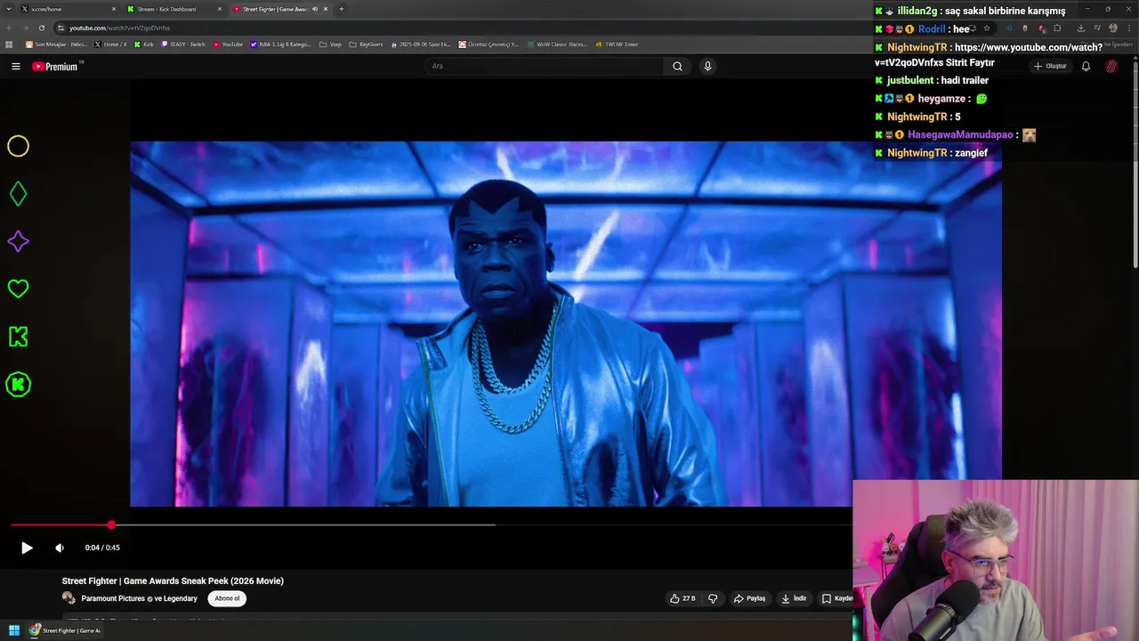Open TWOW-Timer bookmark
1139x641 pixels.
617,44
